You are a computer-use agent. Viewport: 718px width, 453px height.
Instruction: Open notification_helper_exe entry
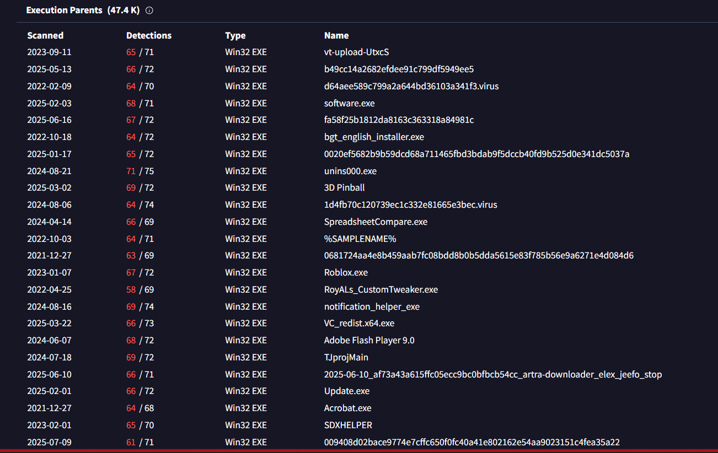[x=372, y=307]
